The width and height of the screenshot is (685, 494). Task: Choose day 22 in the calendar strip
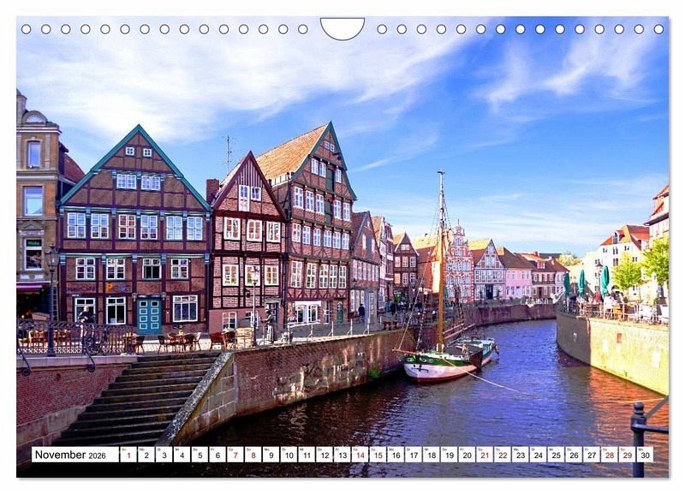[503, 455]
